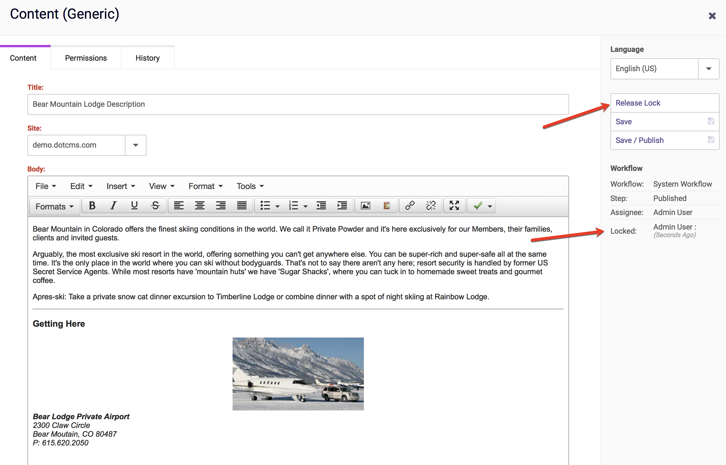The image size is (726, 465).
Task: Click the Admin User assignee value
Action: tap(673, 212)
